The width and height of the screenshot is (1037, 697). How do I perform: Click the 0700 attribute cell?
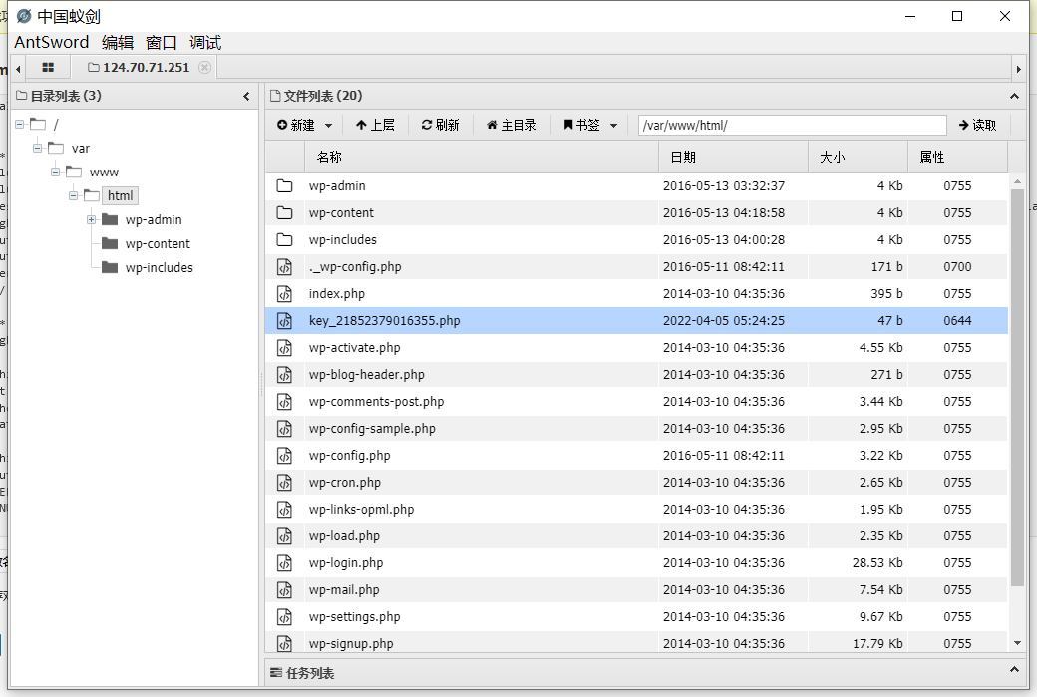point(957,267)
